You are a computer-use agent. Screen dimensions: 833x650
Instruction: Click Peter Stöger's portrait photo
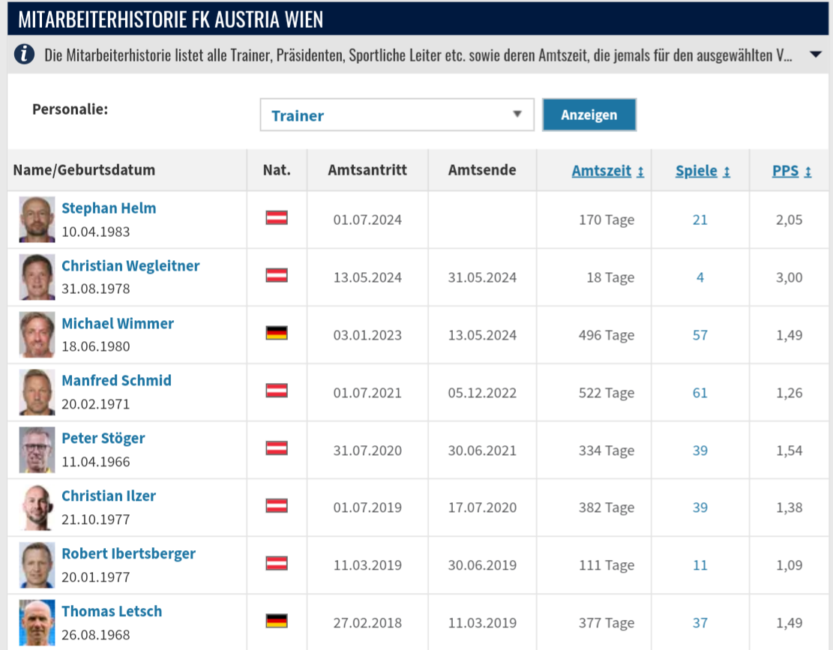tap(37, 450)
